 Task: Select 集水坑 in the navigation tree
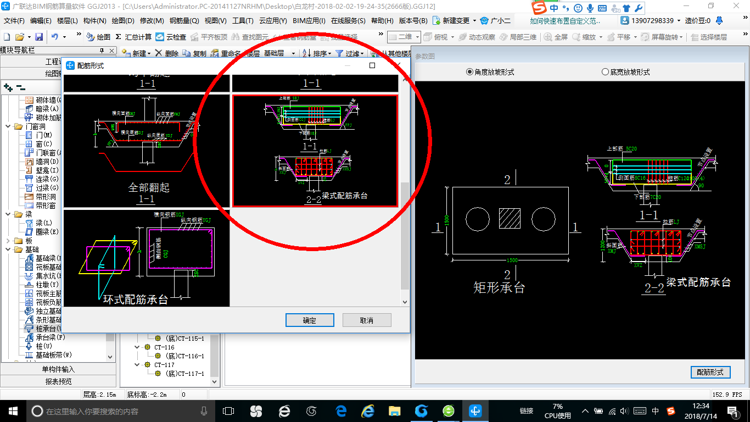click(43, 276)
